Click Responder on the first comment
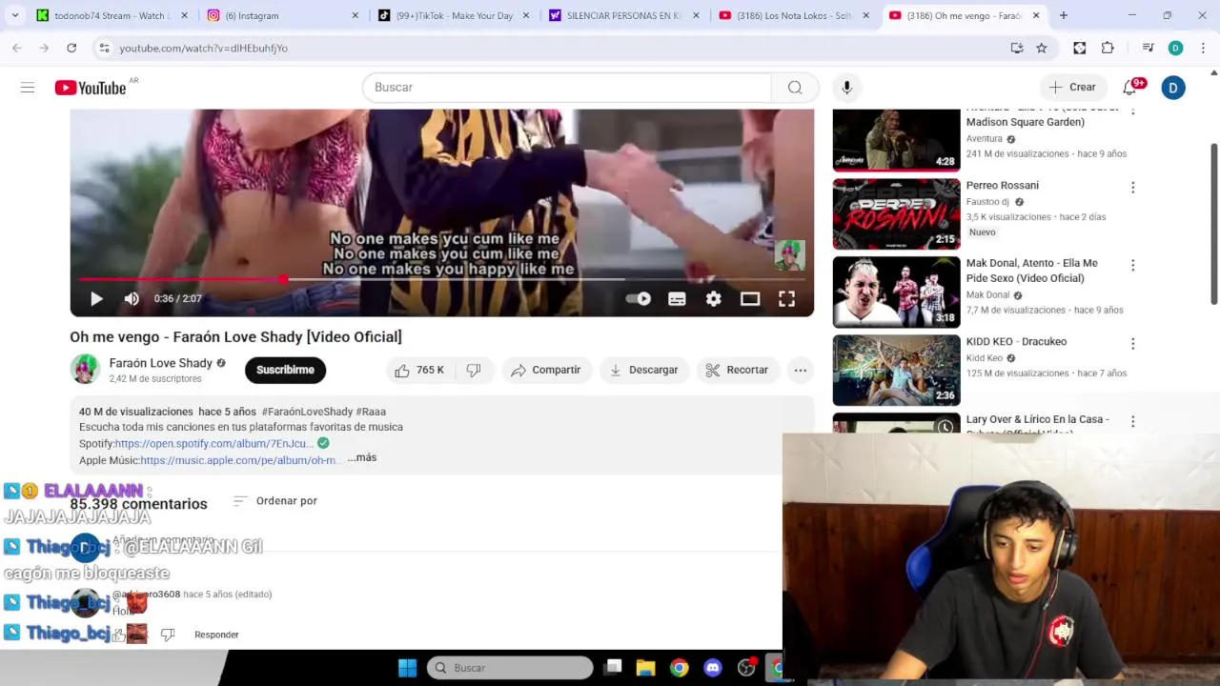The image size is (1220, 686). pyautogui.click(x=216, y=635)
